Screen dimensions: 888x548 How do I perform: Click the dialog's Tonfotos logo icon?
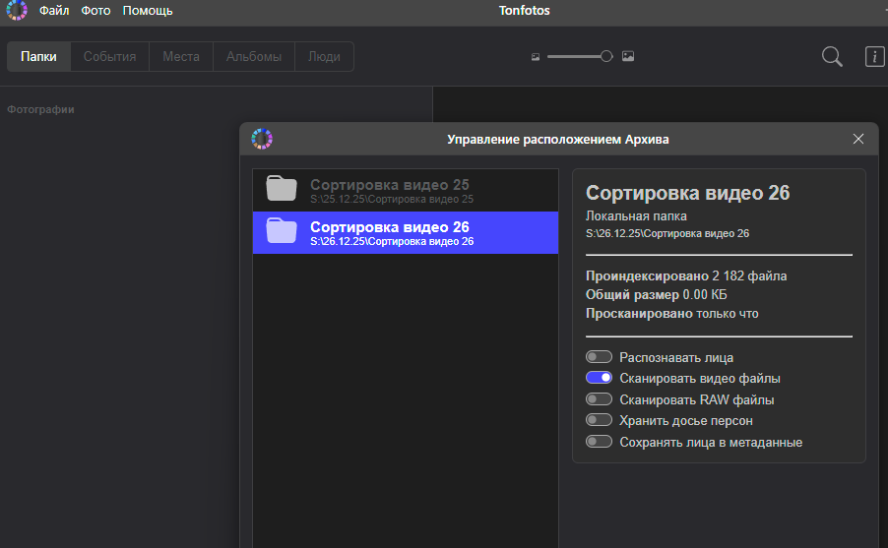tap(262, 140)
